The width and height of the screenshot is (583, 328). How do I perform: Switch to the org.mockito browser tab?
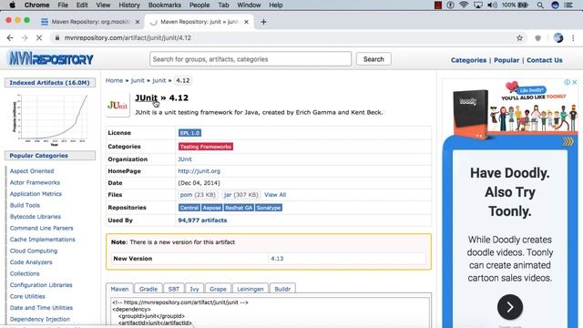coord(90,22)
